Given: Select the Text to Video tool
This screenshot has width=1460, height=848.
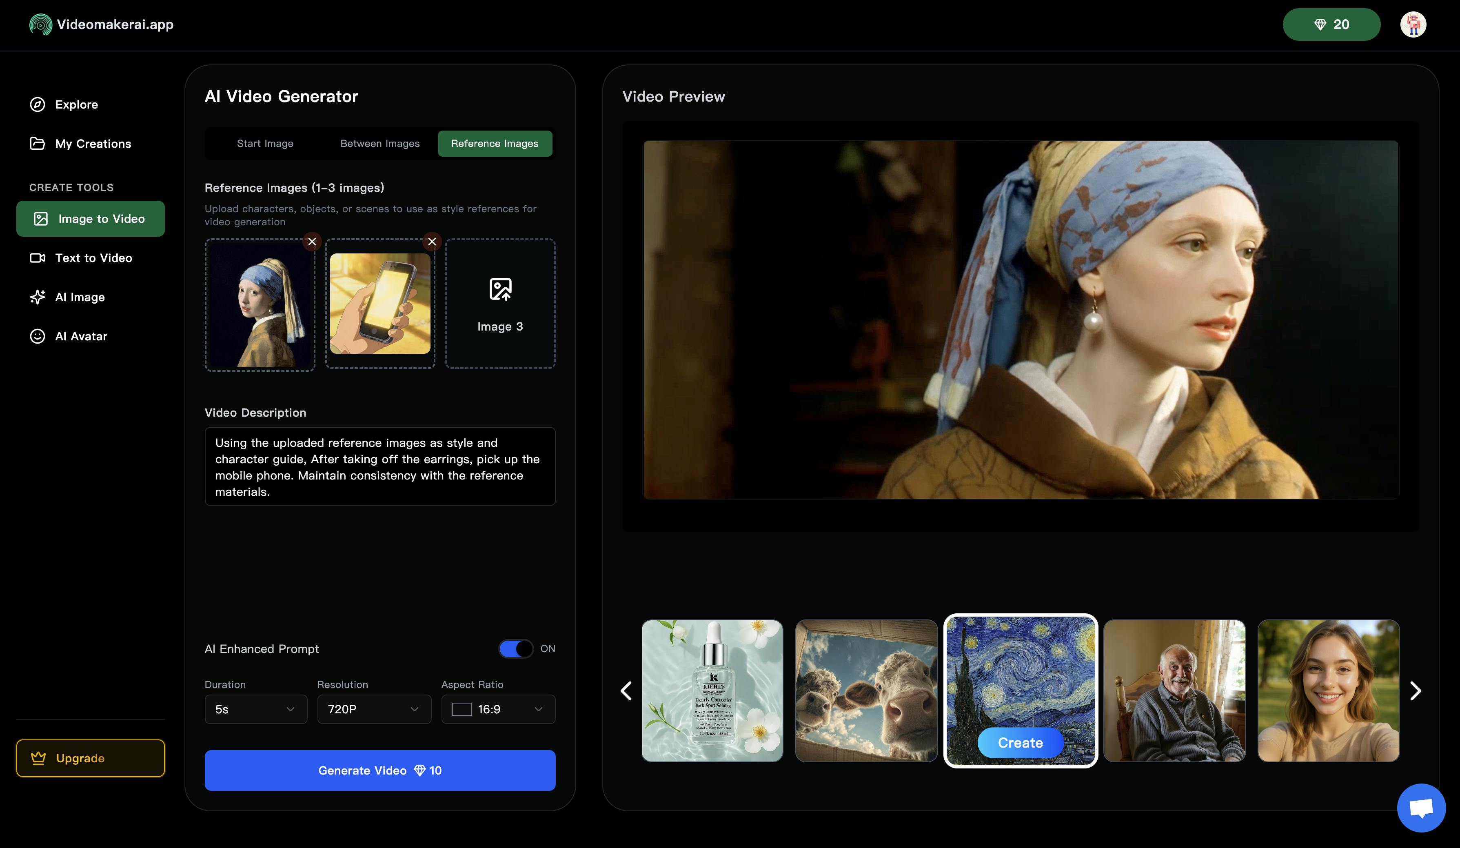Looking at the screenshot, I should pyautogui.click(x=94, y=258).
